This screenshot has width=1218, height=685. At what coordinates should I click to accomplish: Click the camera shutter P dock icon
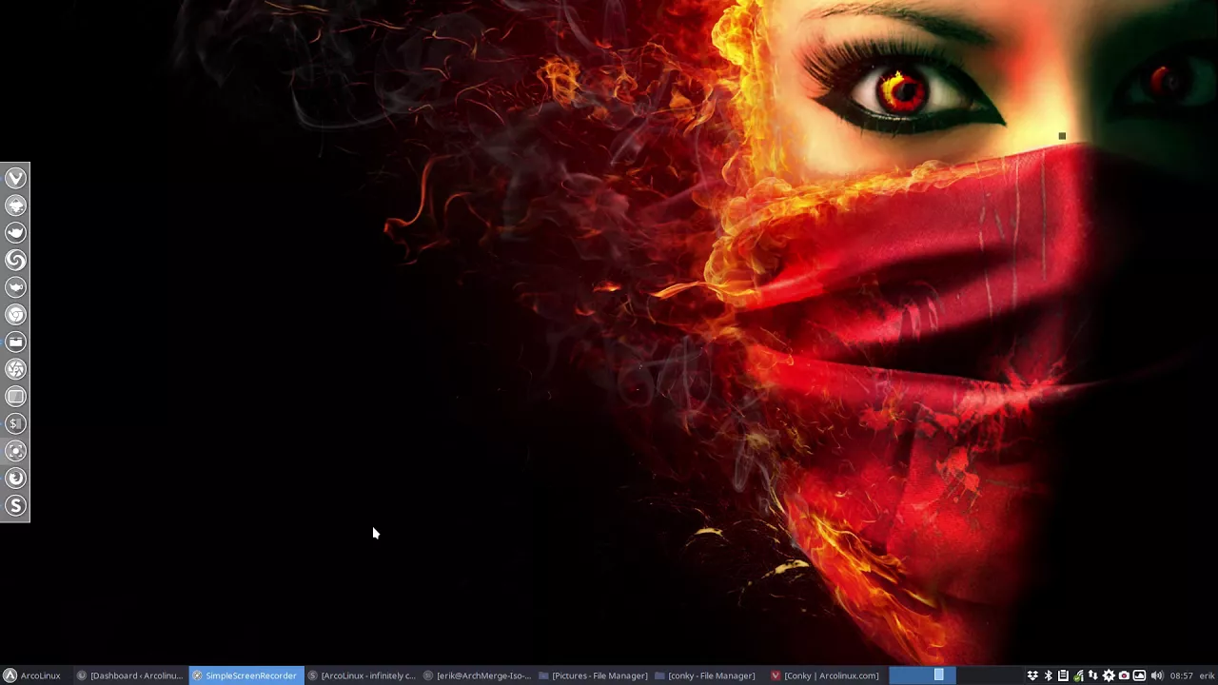click(x=15, y=369)
